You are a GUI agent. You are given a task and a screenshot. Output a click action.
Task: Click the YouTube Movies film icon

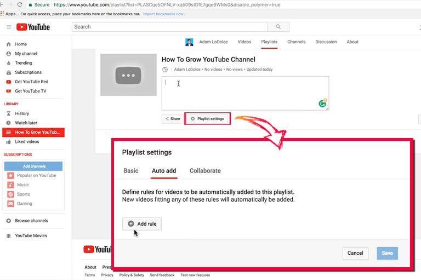9,236
